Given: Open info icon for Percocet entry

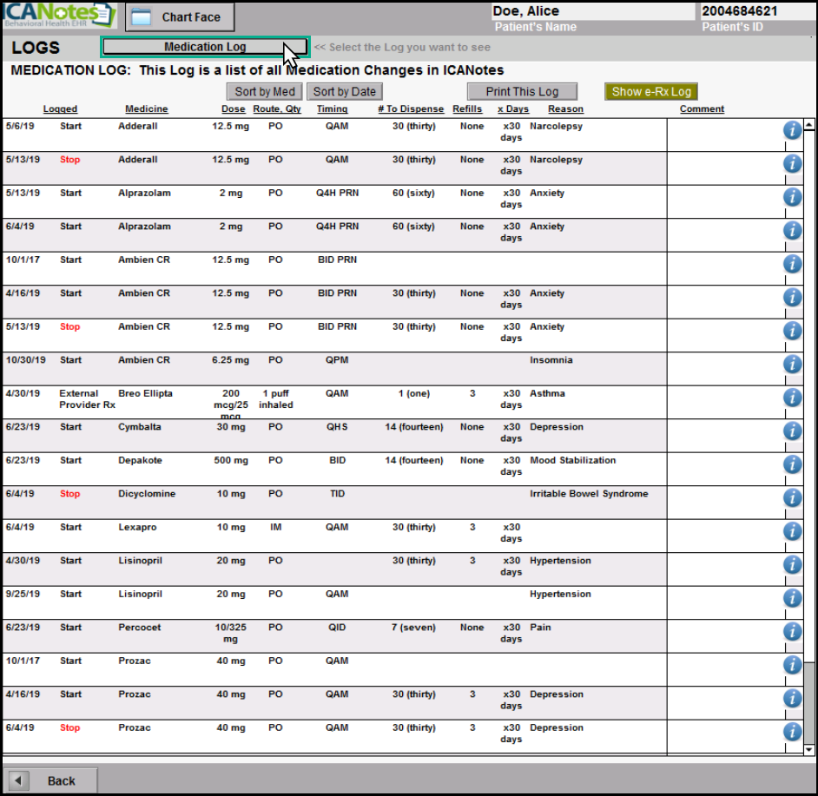Looking at the screenshot, I should click(x=792, y=632).
